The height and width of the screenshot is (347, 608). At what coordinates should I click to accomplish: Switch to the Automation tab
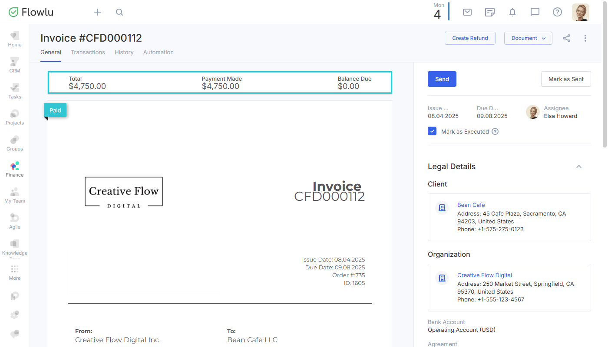pos(159,52)
